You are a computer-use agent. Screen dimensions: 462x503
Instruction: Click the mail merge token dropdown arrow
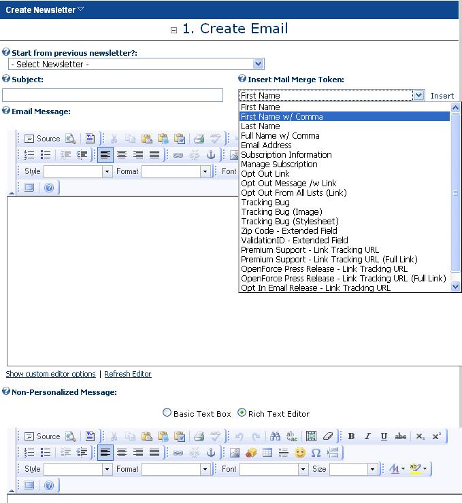418,95
